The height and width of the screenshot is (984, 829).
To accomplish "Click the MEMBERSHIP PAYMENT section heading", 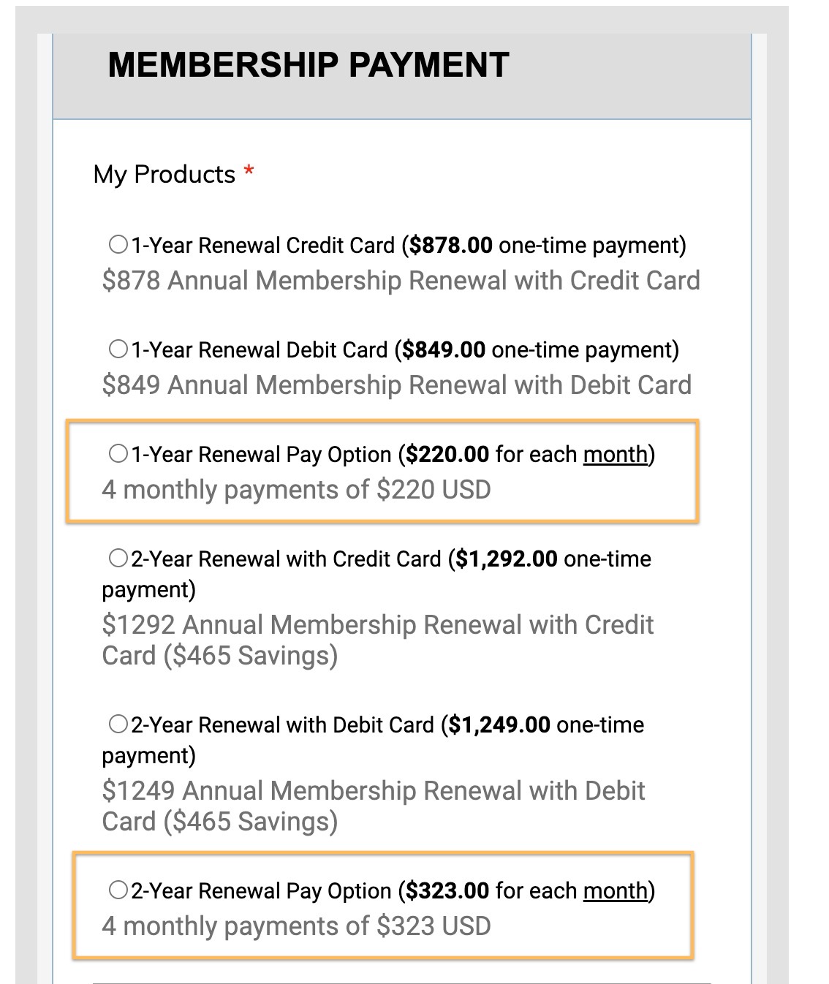I will point(308,65).
